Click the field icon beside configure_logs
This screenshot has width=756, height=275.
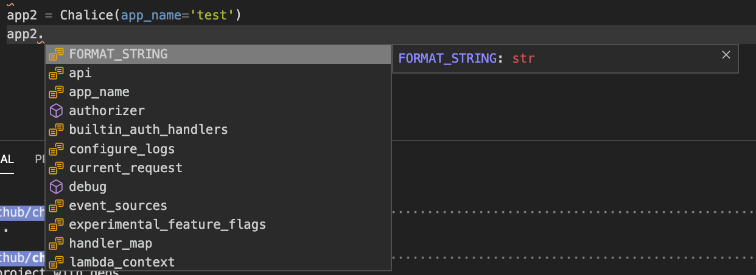click(x=56, y=148)
